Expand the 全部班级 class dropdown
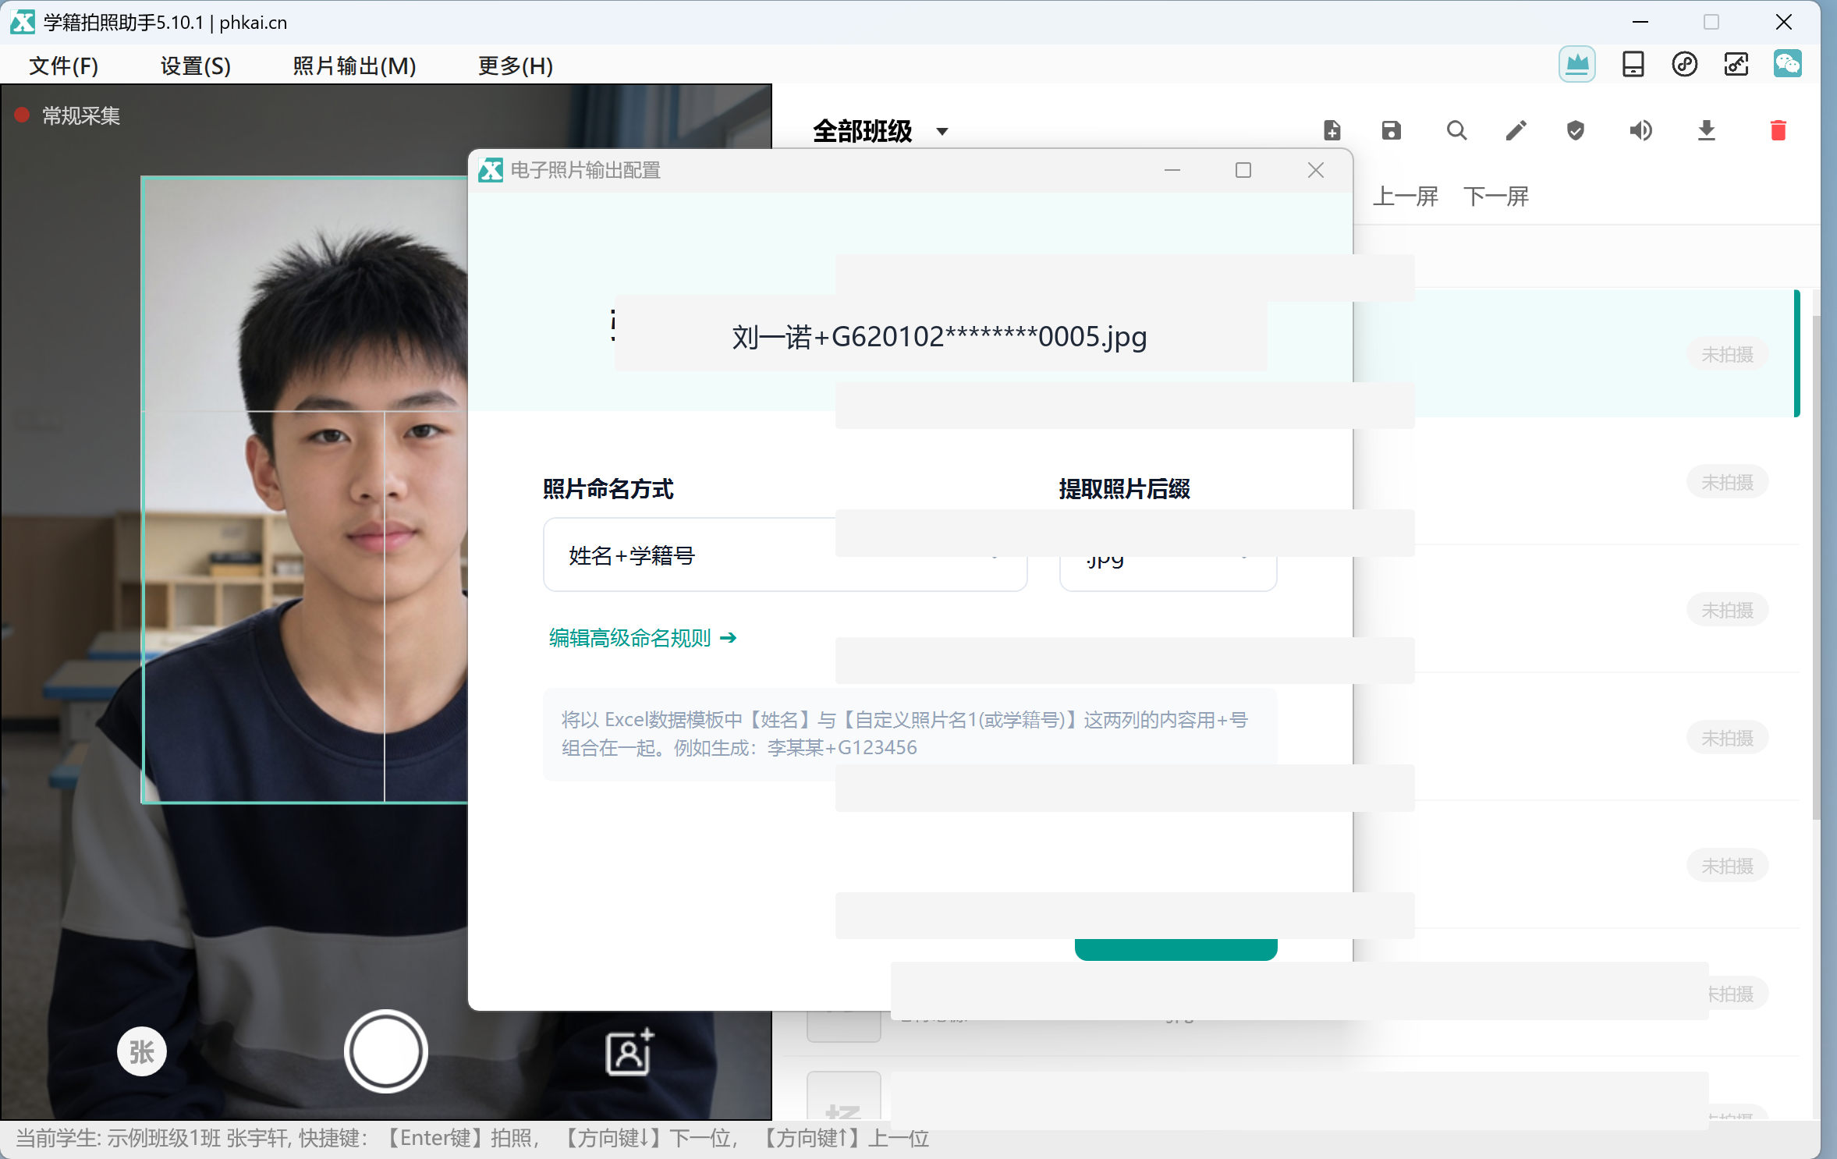Screen dimensions: 1837x1159 pos(880,131)
